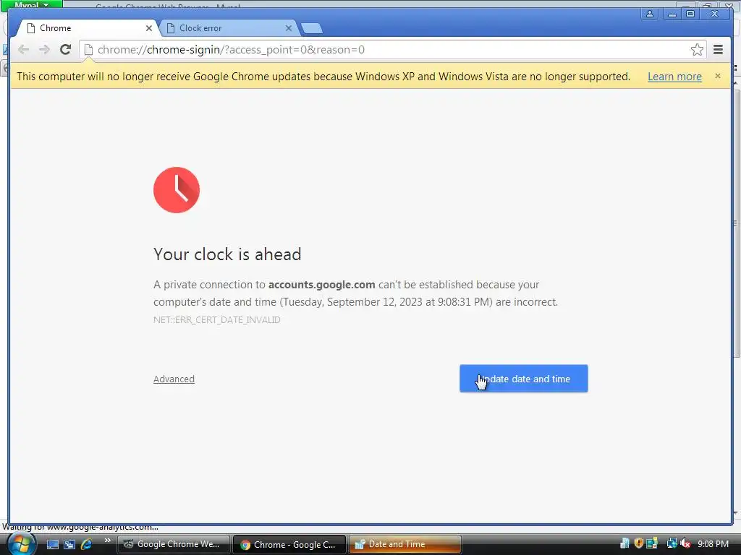Bookmark this page with the star icon
This screenshot has height=555, width=741.
pos(697,50)
